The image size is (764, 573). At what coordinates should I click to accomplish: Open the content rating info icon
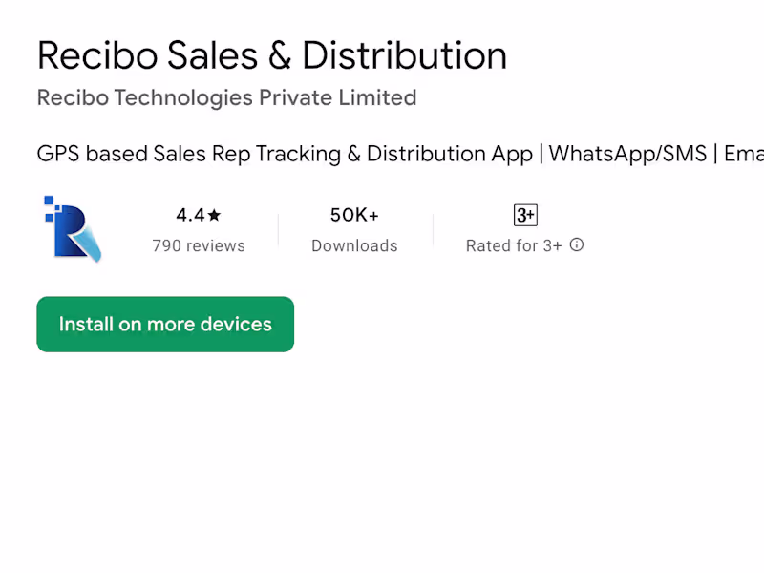[577, 245]
